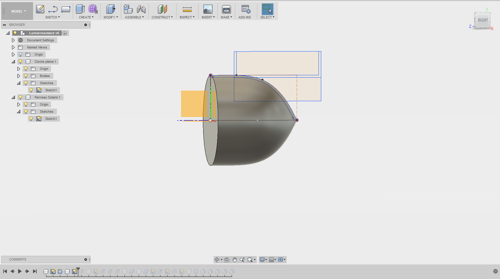Toggle visibility bulb of Lumieresolaire v6
The height and width of the screenshot is (279, 500).
[x=15, y=33]
